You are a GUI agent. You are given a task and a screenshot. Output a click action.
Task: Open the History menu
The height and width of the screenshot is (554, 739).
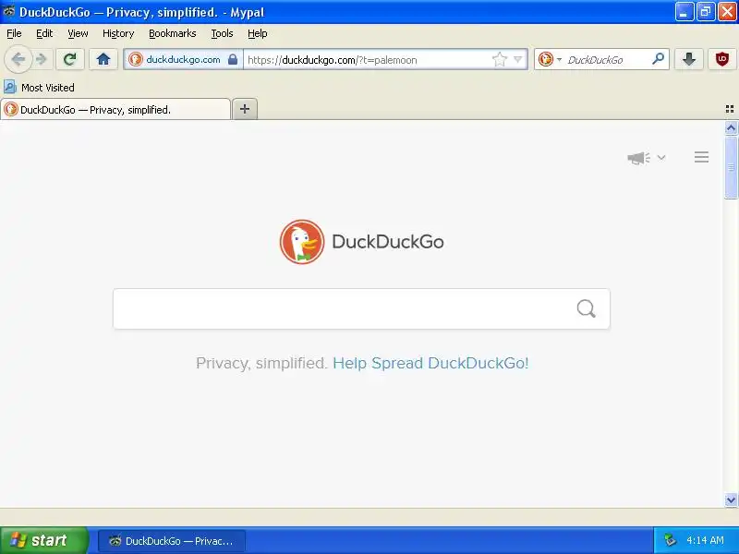tap(118, 33)
